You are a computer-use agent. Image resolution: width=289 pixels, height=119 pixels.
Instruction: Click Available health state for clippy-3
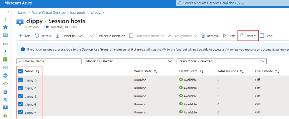[x=188, y=104]
